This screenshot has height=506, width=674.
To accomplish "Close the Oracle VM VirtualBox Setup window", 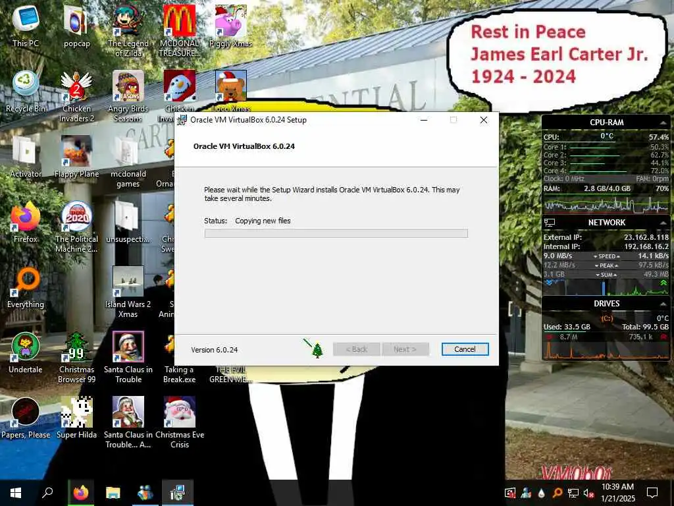I will (484, 120).
